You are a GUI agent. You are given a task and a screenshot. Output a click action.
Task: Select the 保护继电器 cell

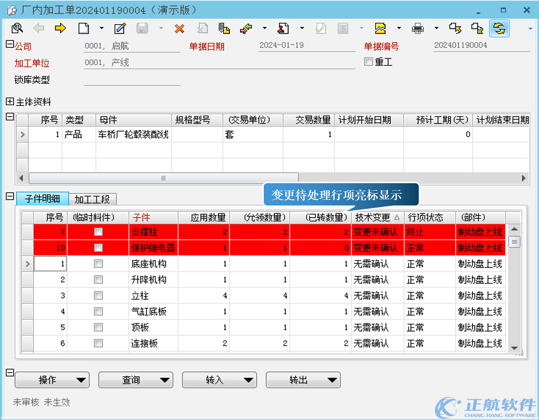coord(154,248)
